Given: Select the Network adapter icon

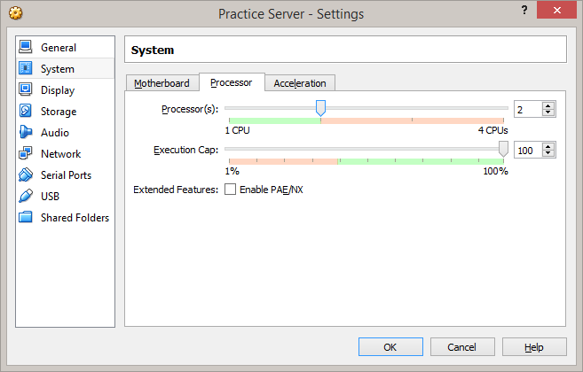Looking at the screenshot, I should coord(25,154).
